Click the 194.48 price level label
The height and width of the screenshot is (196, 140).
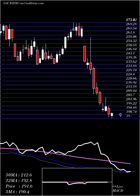[x=131, y=108]
